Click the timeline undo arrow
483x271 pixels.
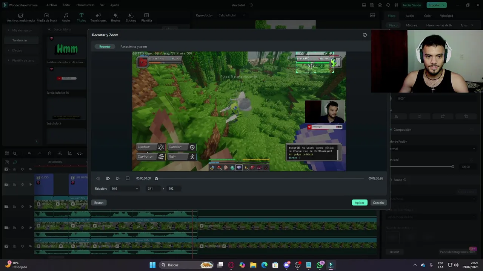[29, 154]
